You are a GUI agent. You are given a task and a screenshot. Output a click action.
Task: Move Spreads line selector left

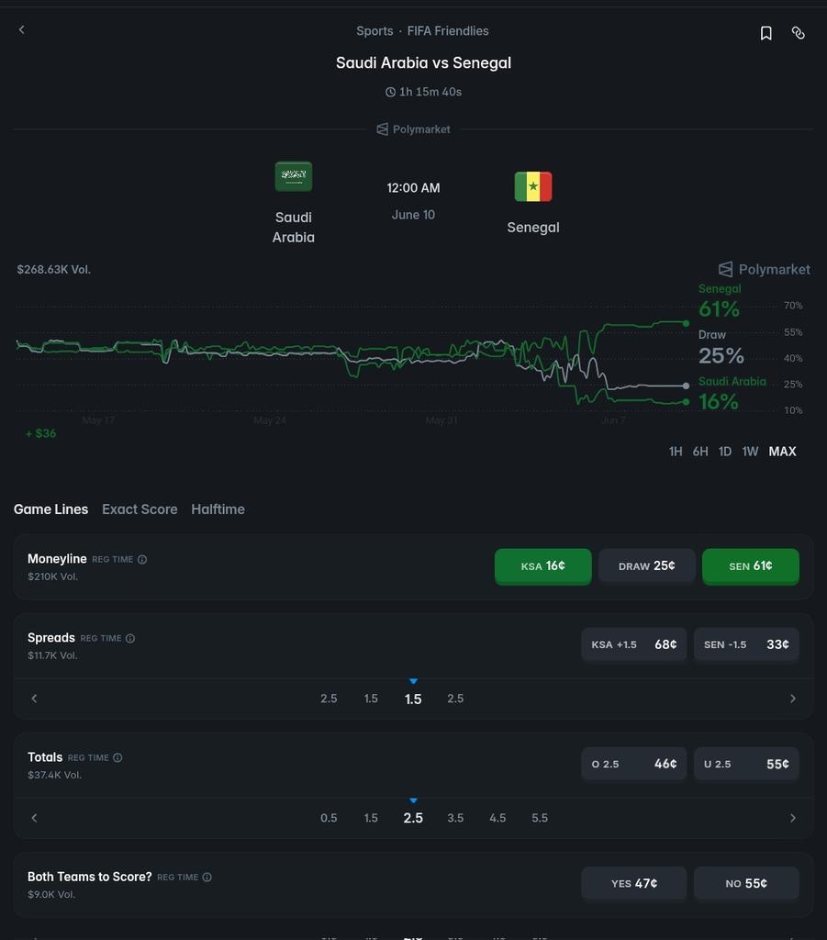[34, 699]
